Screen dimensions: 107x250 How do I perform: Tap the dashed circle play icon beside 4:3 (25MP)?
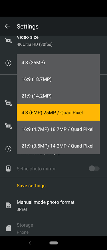8,63
